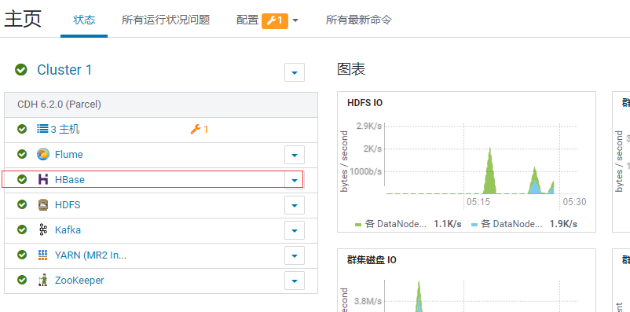Open the HDFS service link

[68, 205]
